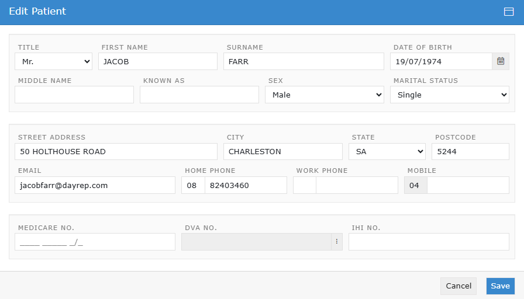The width and height of the screenshot is (524, 299).
Task: Maximize the Edit Patient dialog window
Action: point(509,12)
